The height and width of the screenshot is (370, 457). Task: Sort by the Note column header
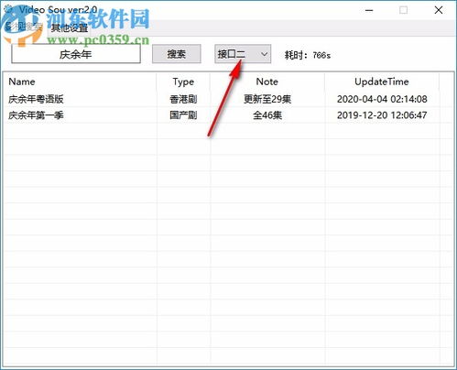[x=267, y=82]
